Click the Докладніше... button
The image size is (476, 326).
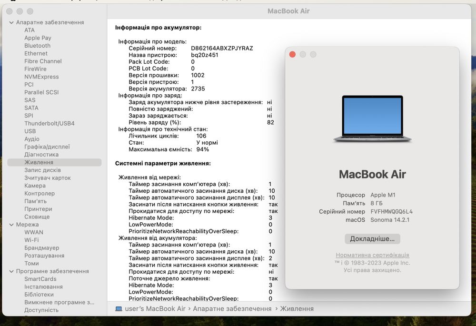[x=372, y=239]
